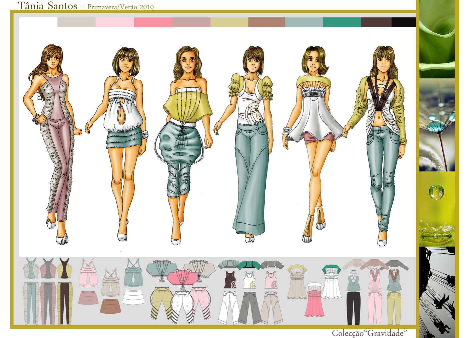Viewport: 467px width, 338px height.
Task: Choose the olive yellow palette swatch
Action: pos(229,22)
